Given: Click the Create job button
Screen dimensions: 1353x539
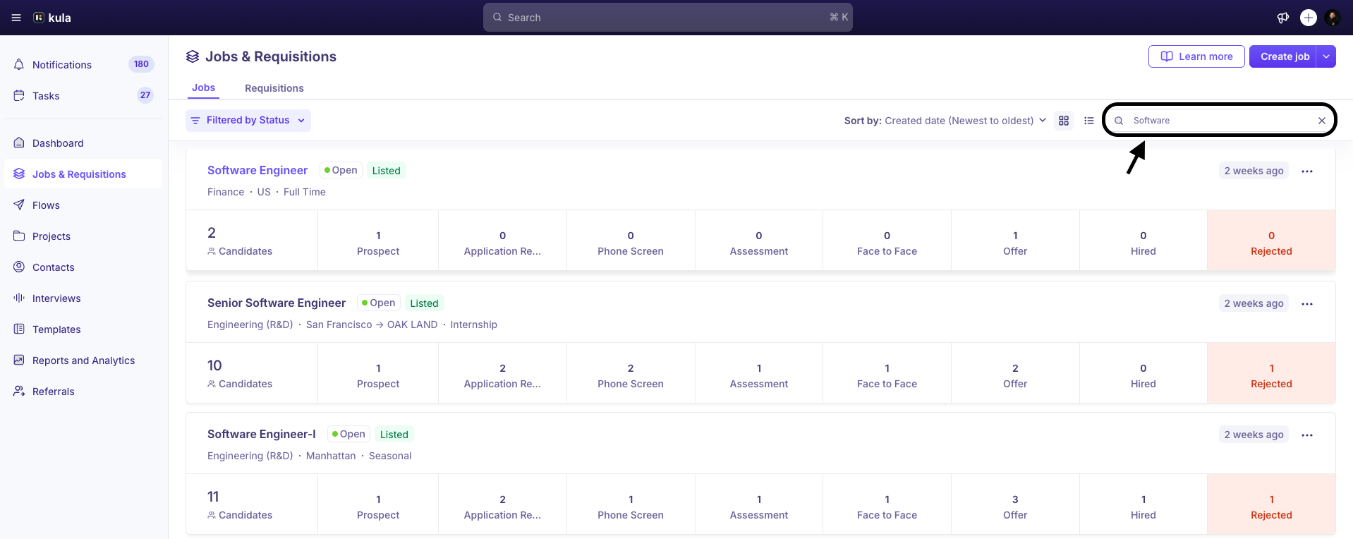Looking at the screenshot, I should coord(1285,56).
